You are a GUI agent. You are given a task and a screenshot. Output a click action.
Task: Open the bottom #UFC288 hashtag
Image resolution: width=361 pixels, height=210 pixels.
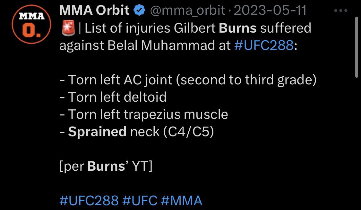89,201
